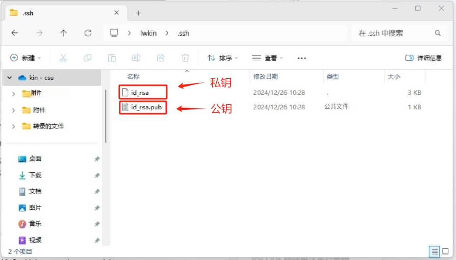Go up one folder level
456x260 pixels.
tap(63, 33)
